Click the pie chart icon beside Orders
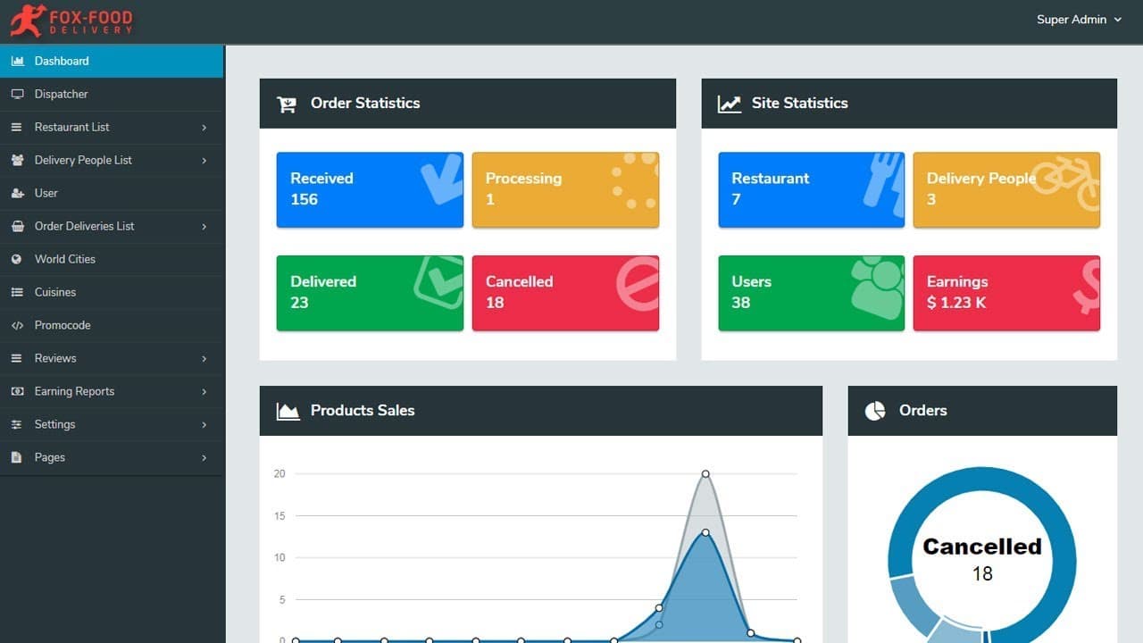This screenshot has height=643, width=1143. [x=875, y=411]
